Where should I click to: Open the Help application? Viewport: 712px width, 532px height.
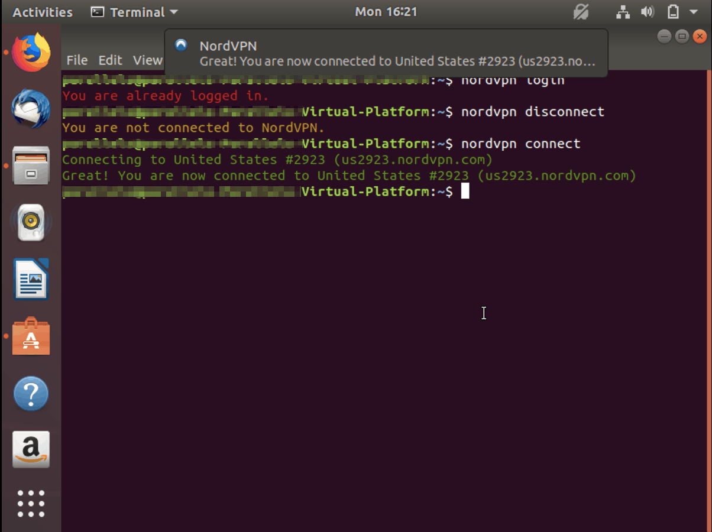point(31,393)
